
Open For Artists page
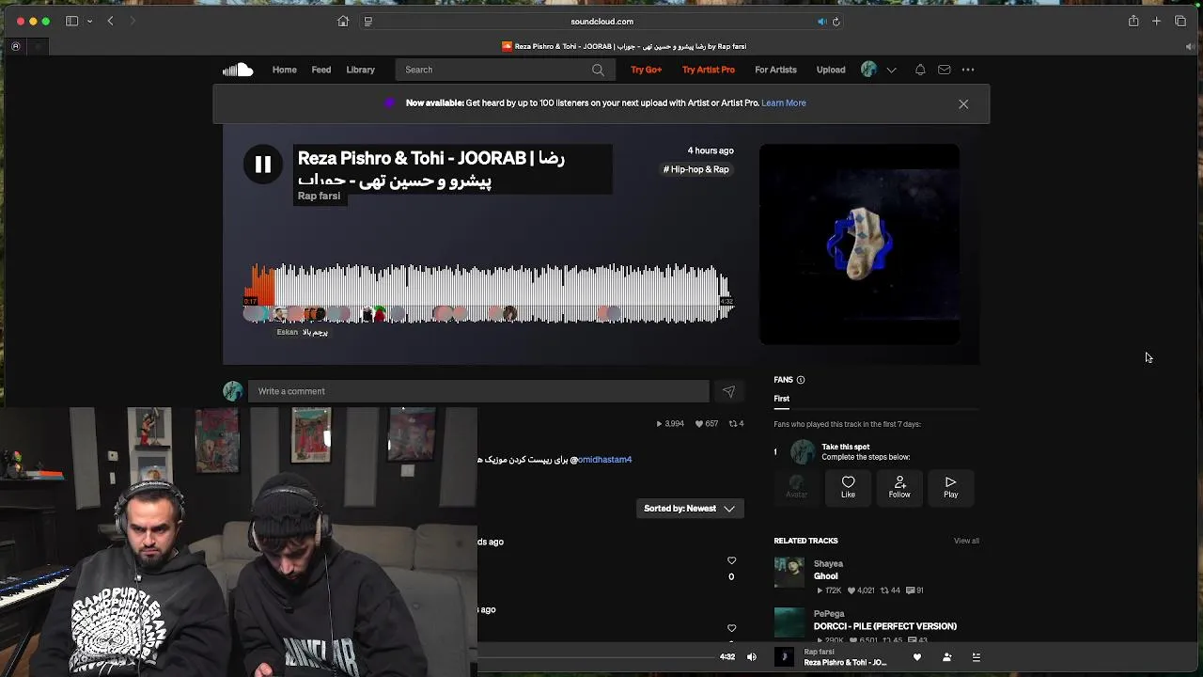[775, 70]
